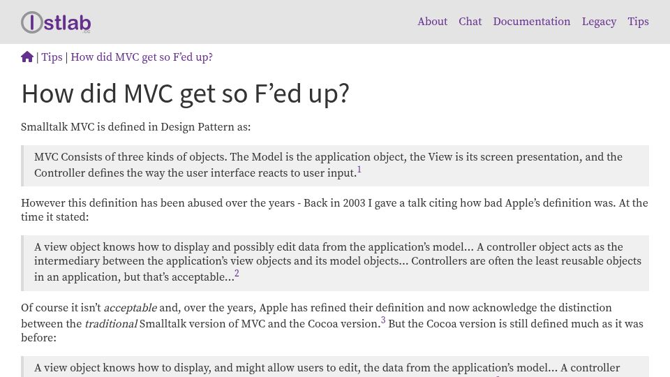Go to home via the breadcrumb house icon
The height and width of the screenshot is (377, 670).
click(27, 57)
